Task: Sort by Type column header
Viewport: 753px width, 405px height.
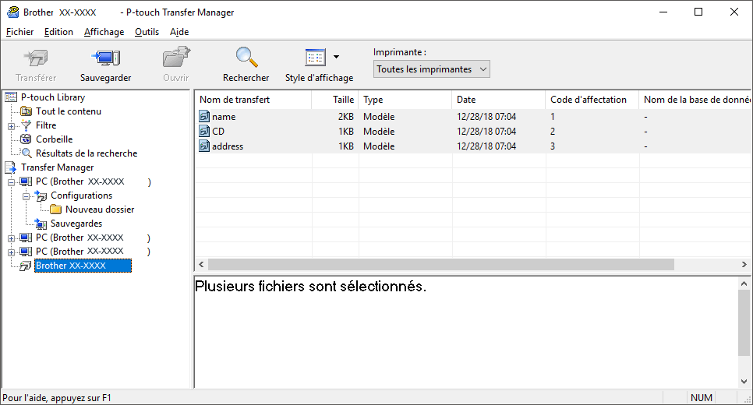Action: 405,100
